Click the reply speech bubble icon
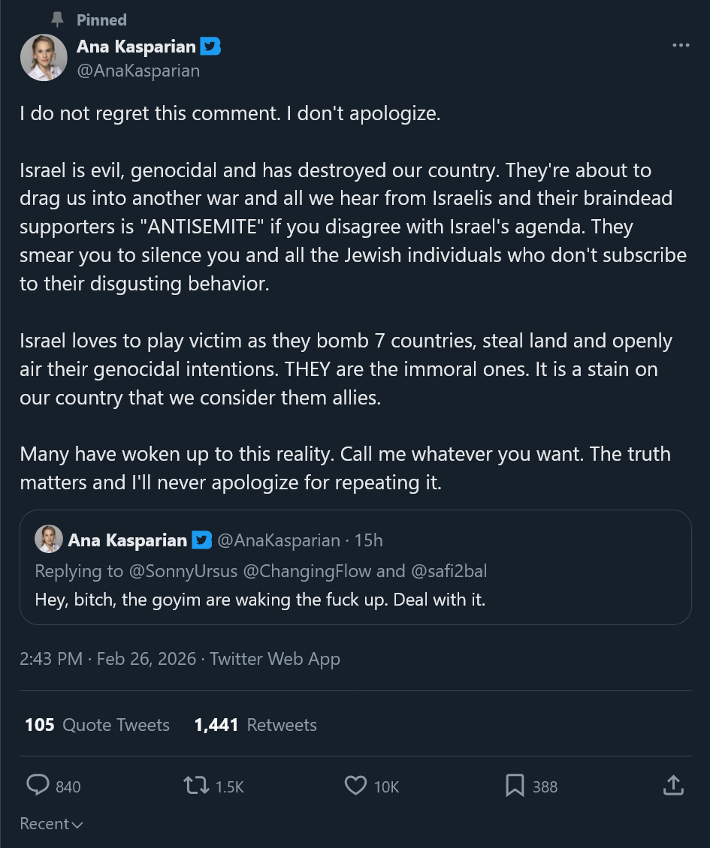 38,785
